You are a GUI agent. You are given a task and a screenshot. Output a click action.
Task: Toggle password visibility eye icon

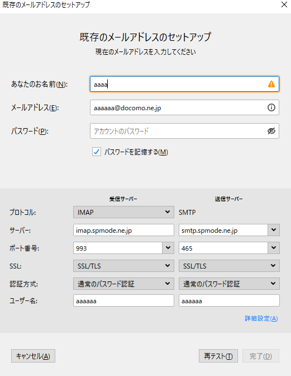pyautogui.click(x=271, y=131)
